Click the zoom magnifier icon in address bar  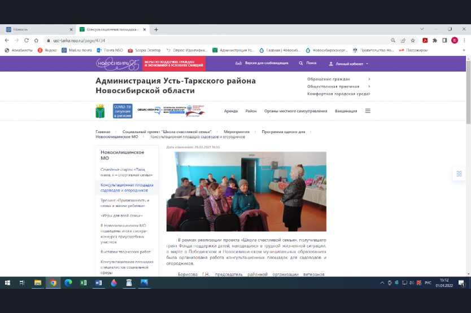[393, 40]
